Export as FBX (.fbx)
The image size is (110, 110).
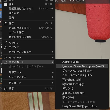[x=82, y=97]
